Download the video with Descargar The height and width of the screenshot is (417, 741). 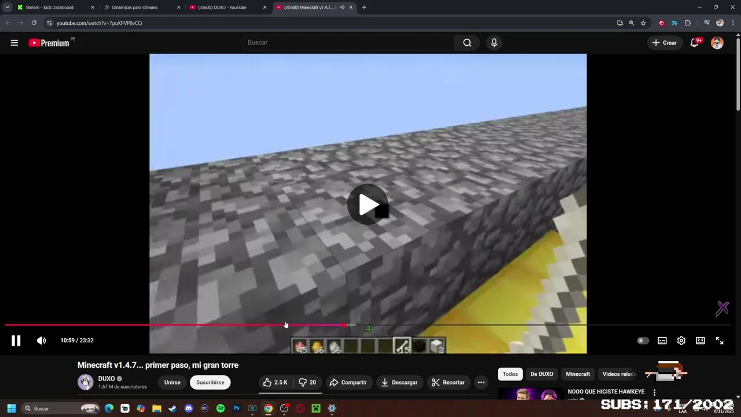[399, 382]
